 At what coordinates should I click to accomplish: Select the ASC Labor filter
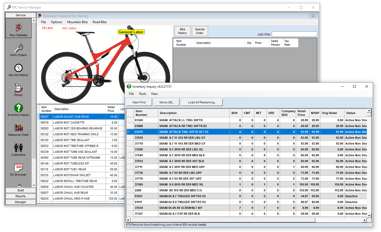69,28
